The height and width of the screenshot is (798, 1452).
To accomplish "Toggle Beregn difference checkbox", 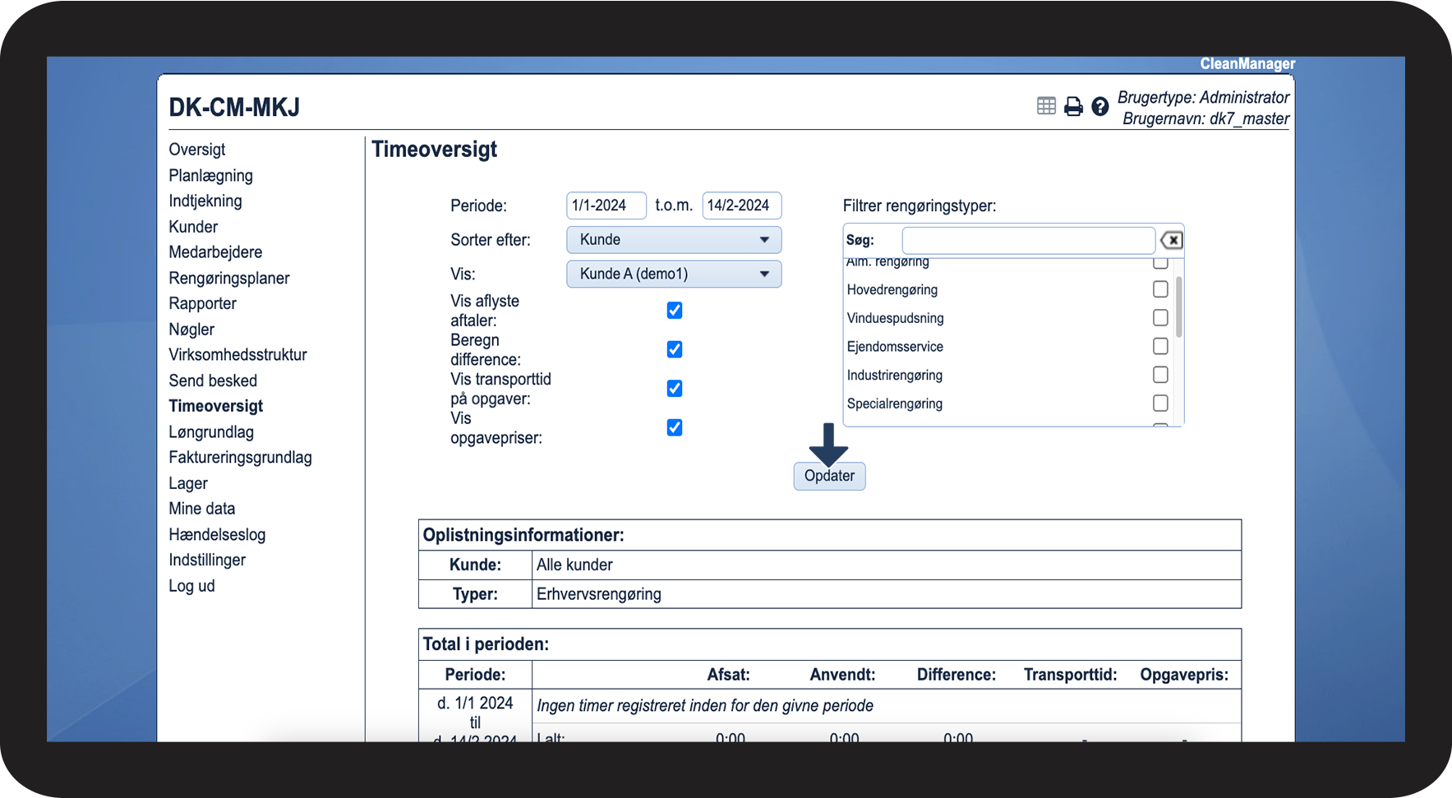I will click(x=675, y=349).
